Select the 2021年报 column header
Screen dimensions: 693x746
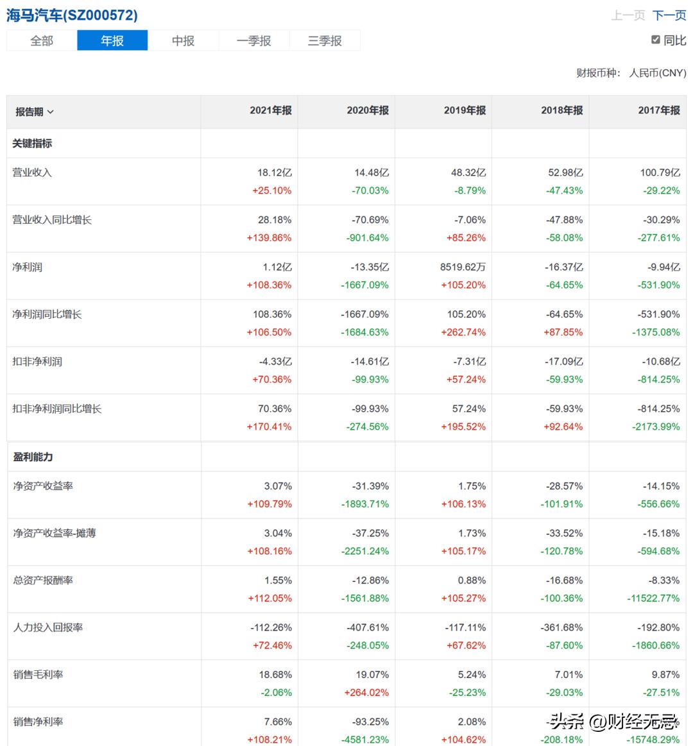pyautogui.click(x=271, y=110)
